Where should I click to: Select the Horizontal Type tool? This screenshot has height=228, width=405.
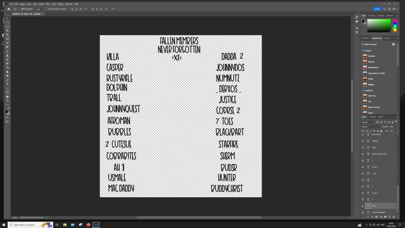(x=7, y=84)
